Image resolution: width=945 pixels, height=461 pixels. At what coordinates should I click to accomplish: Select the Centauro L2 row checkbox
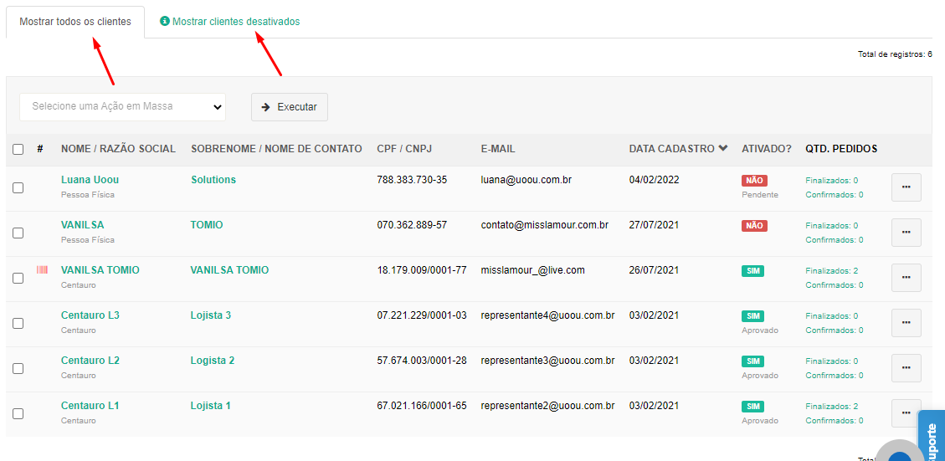click(x=18, y=368)
